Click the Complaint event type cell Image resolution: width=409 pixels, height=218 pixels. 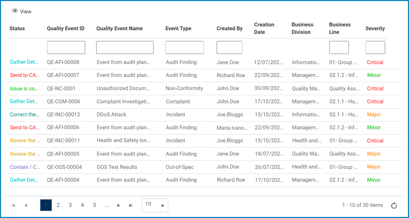178,101
